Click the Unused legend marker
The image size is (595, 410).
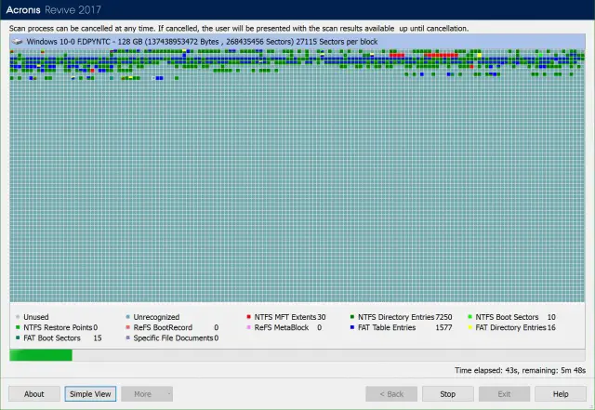tap(18, 317)
